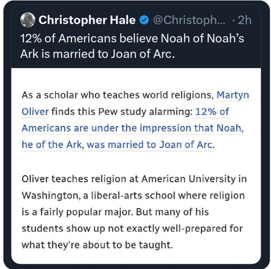This screenshot has width=271, height=269.
Task: Open Christopher Hale's profile avatar
Action: (x=28, y=20)
